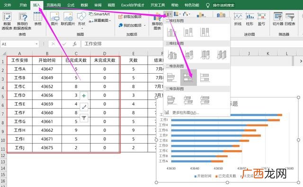Select cell containing 43652

coord(47,86)
